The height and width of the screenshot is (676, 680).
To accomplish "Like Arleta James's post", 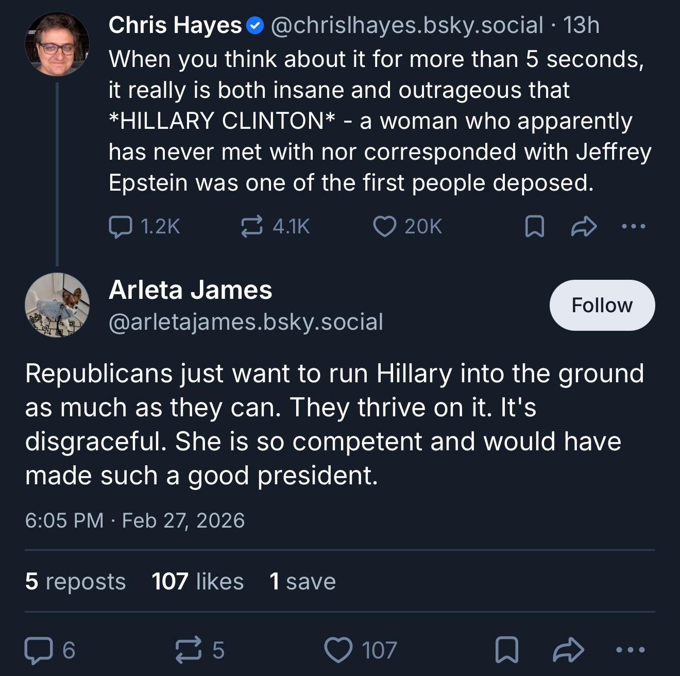I will 338,650.
